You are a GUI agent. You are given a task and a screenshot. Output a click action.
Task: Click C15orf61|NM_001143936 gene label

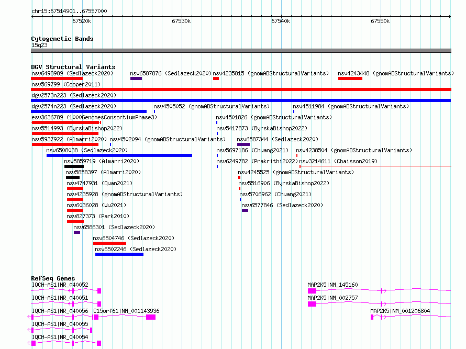pyautogui.click(x=126, y=311)
